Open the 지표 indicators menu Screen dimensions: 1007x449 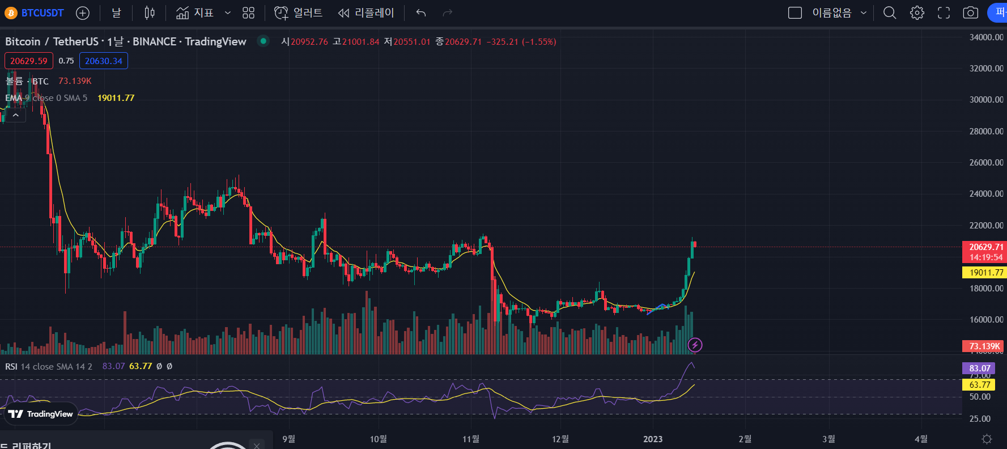[x=195, y=12]
